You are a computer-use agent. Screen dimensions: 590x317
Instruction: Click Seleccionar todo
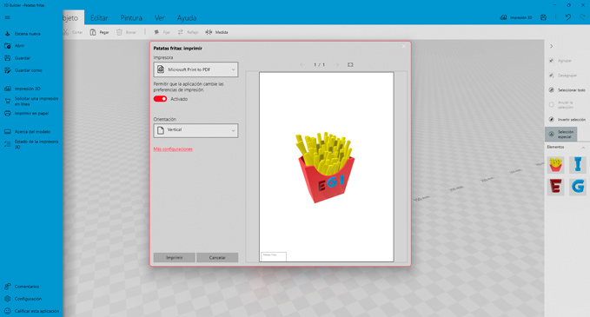point(567,90)
